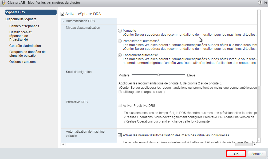This screenshot has width=268, height=159.
Task: Click the horizontal scrollbar left arrow
Action: [63, 144]
